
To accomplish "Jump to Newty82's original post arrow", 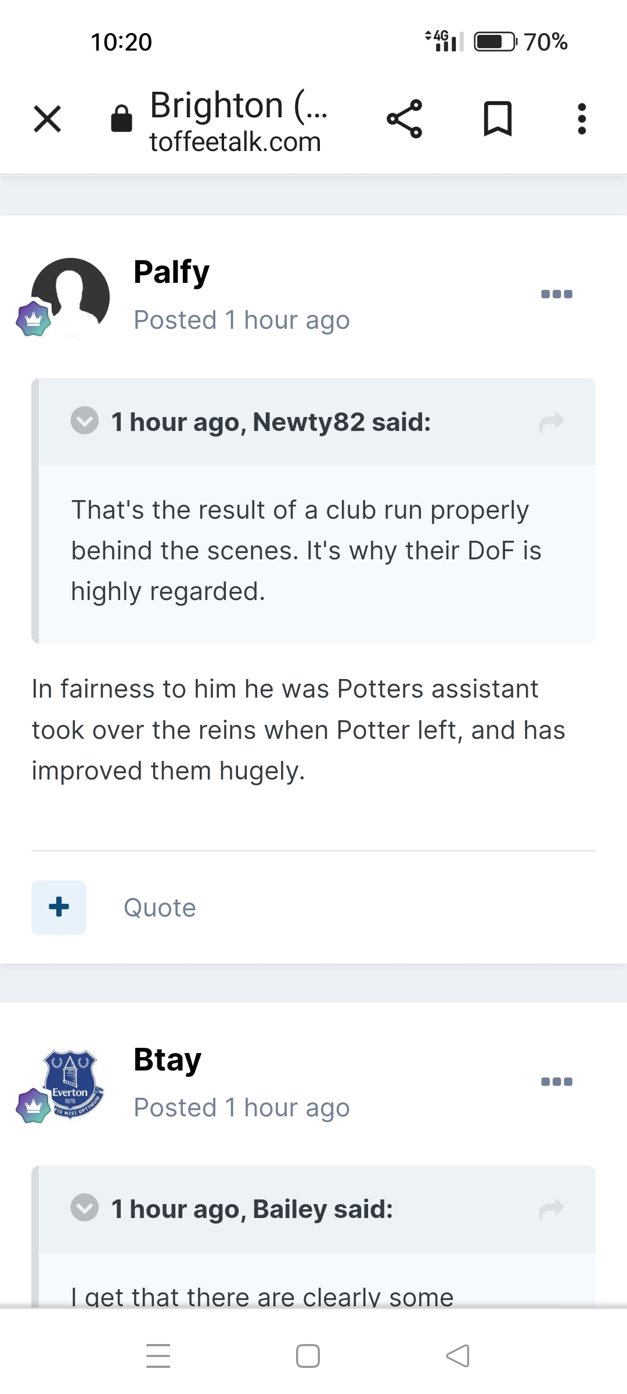I will point(552,422).
